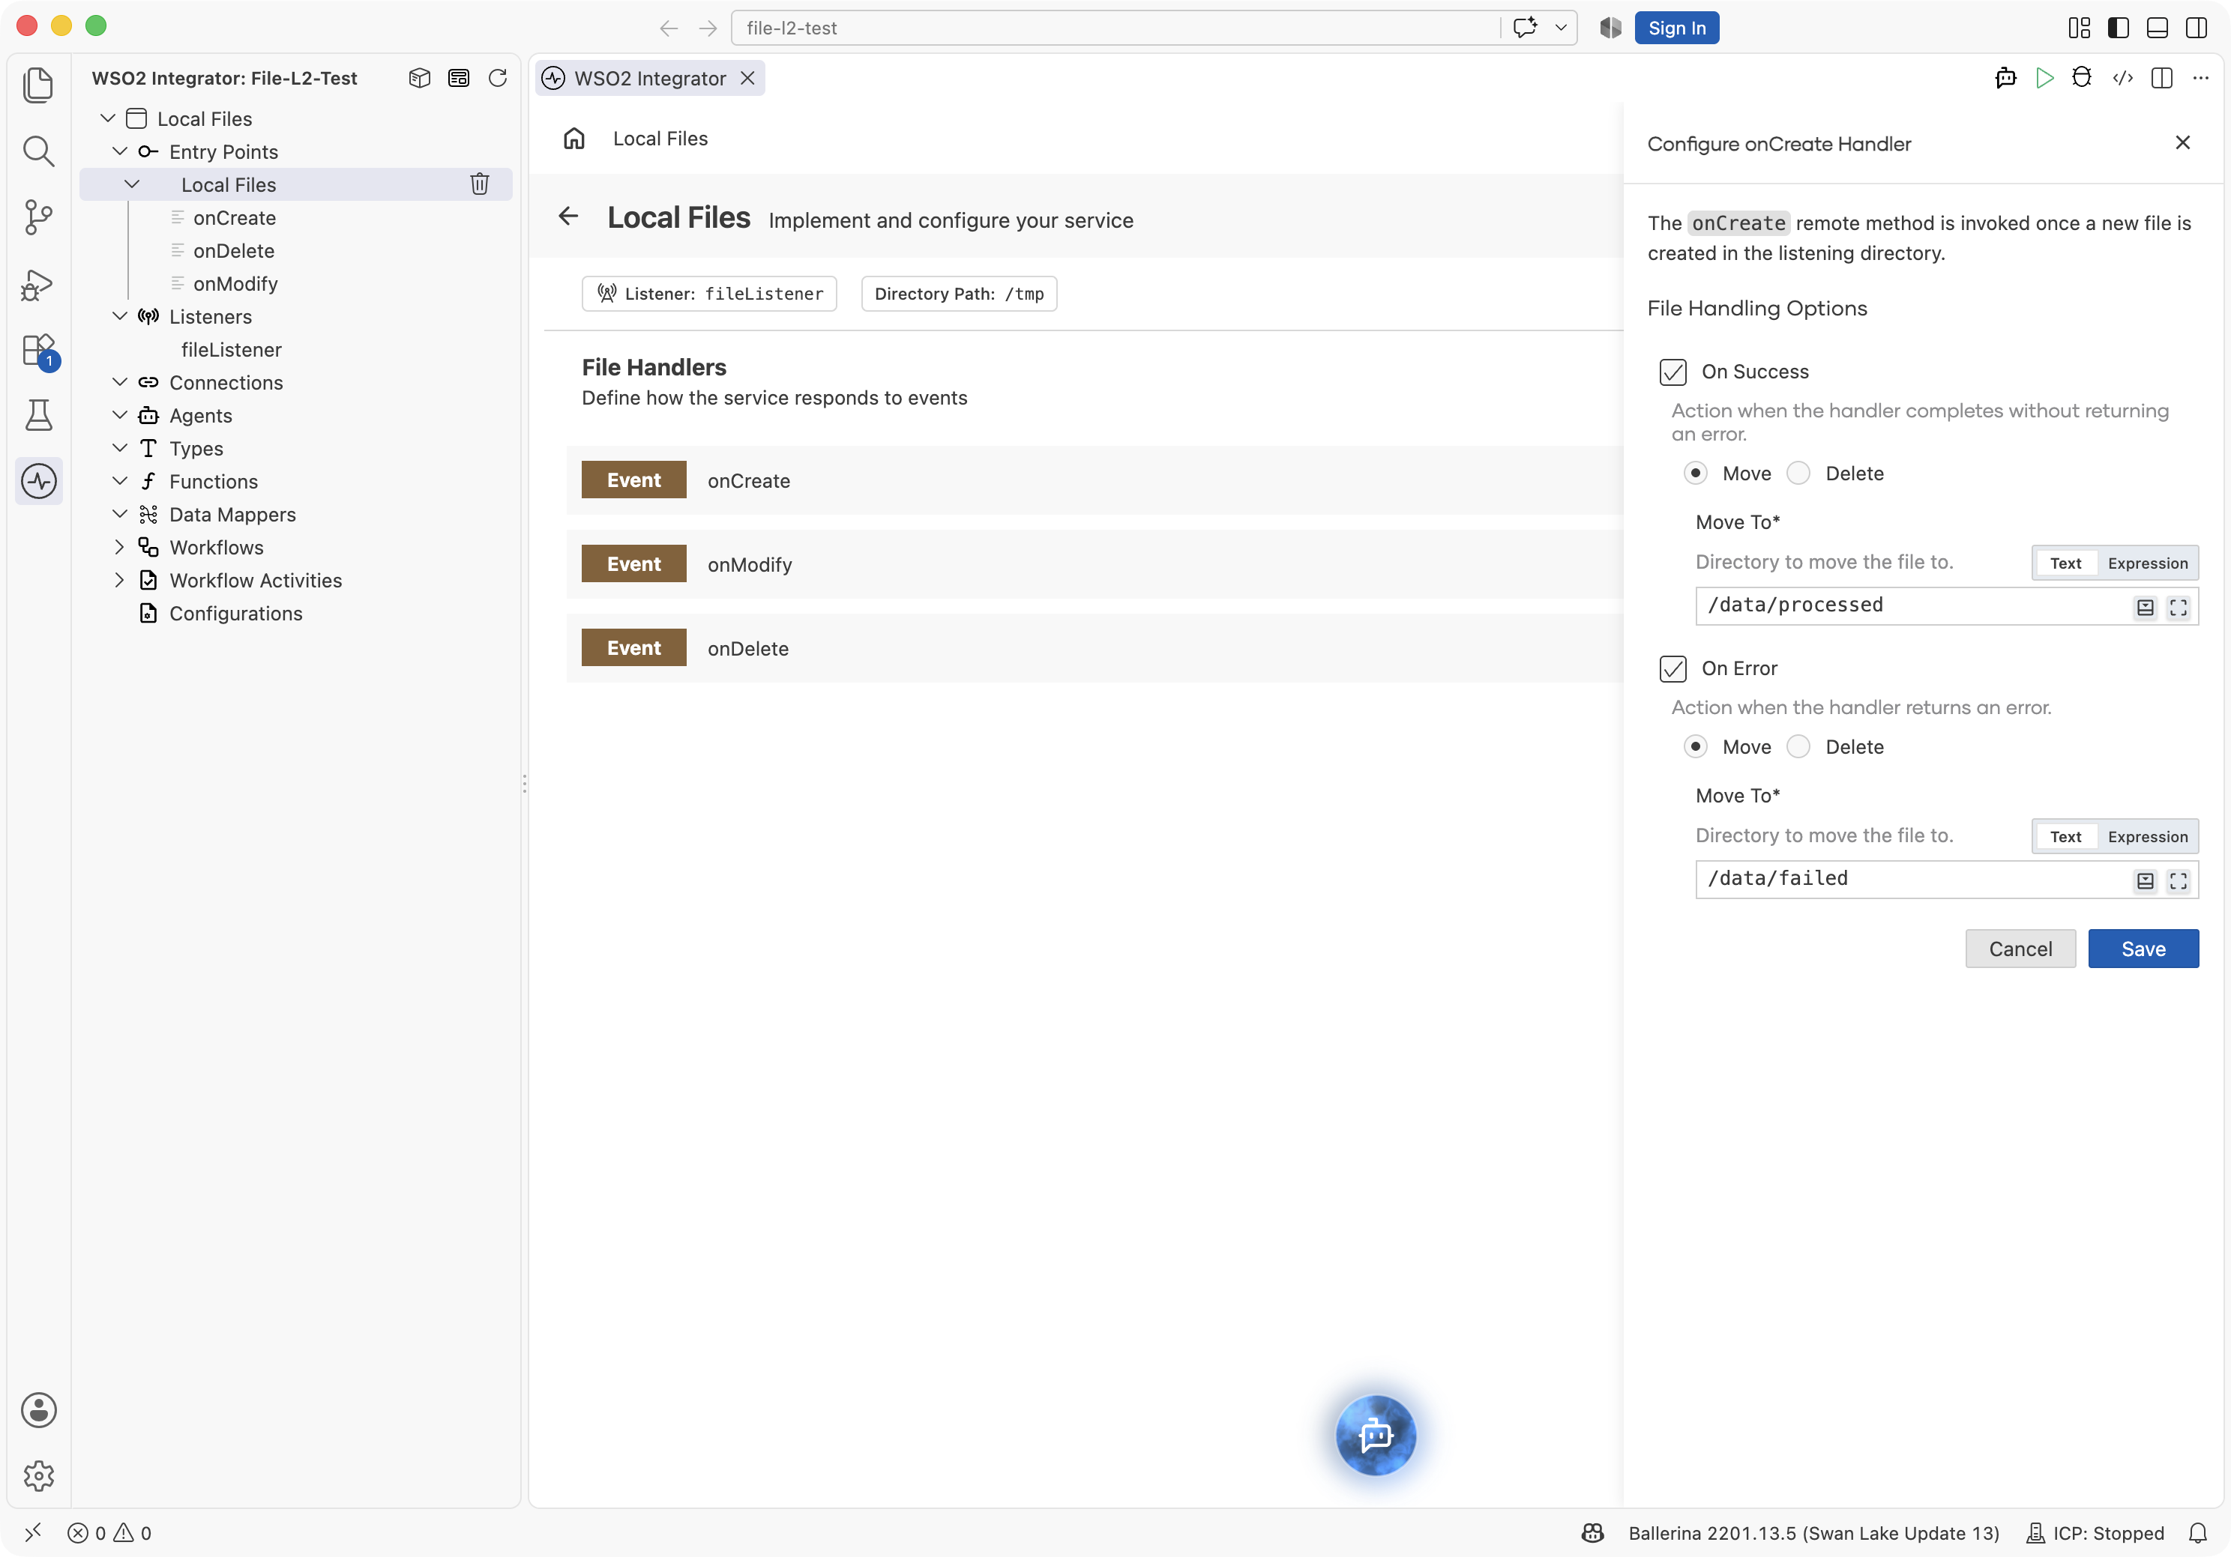The height and width of the screenshot is (1557, 2231).
Task: Open the Explorer view in activity bar
Action: pos(38,85)
